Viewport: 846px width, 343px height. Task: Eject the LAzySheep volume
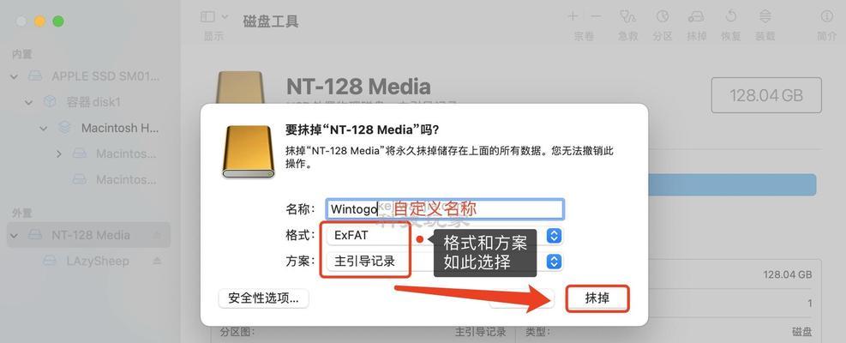pos(157,261)
